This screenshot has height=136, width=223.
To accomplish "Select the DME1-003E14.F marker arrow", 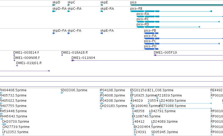I will 14,55.
